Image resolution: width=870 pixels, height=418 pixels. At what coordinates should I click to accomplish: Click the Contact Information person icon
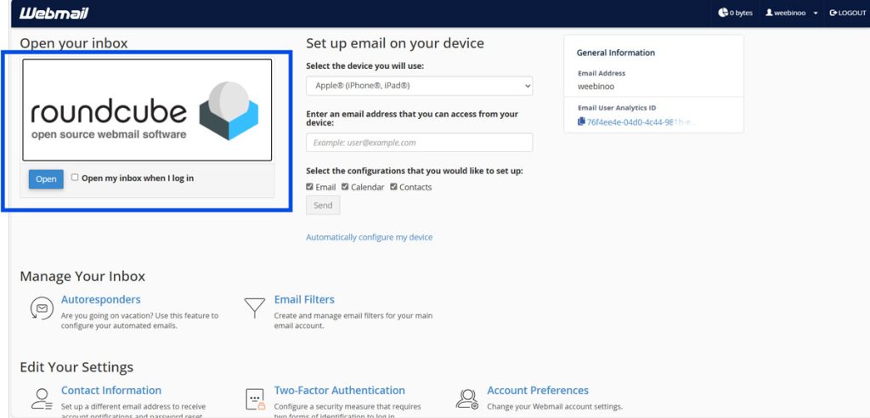point(42,398)
